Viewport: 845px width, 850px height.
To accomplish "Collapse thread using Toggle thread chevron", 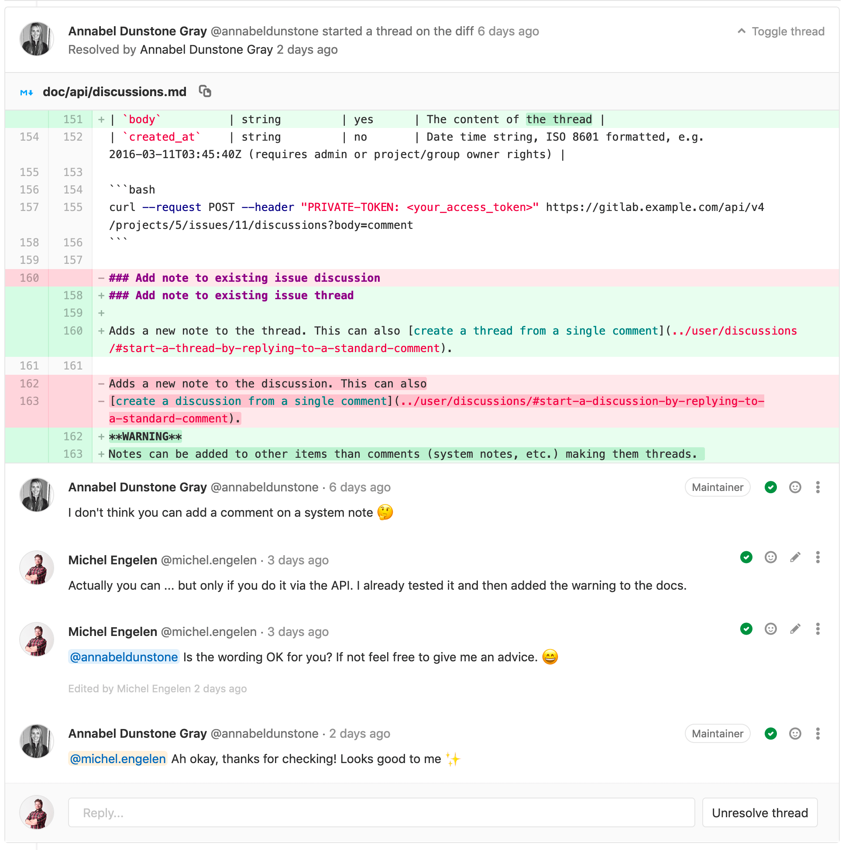I will (x=742, y=31).
